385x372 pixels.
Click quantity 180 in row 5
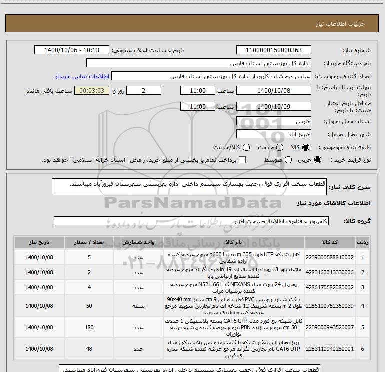[89, 327]
